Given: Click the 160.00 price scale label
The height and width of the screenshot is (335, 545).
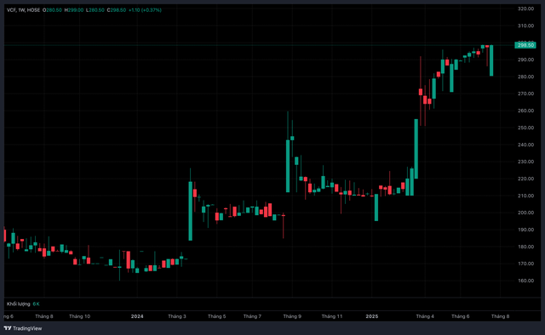Looking at the screenshot, I should 525,281.
